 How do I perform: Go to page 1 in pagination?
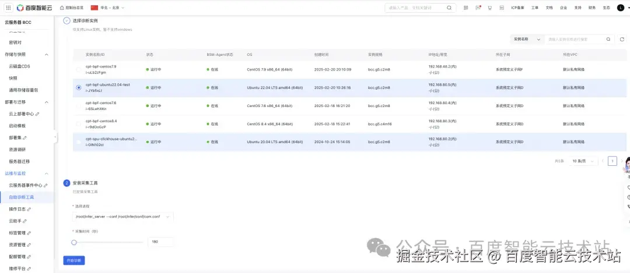click(612, 161)
